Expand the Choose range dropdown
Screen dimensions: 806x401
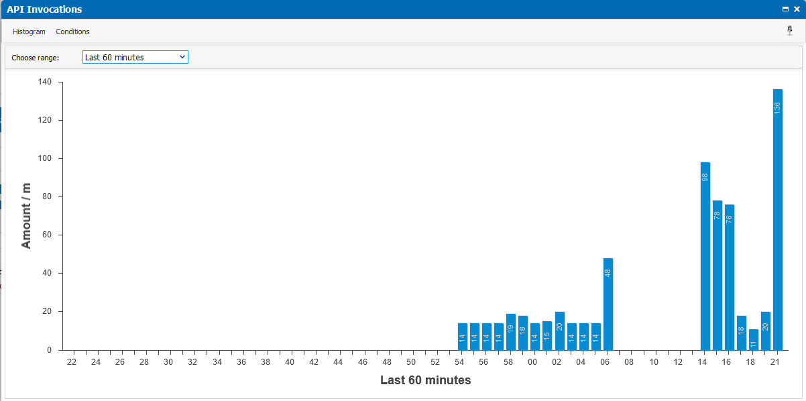tap(135, 57)
